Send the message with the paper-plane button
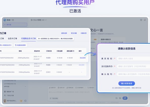Viewport: 150px width, 107px height. click(x=125, y=98)
